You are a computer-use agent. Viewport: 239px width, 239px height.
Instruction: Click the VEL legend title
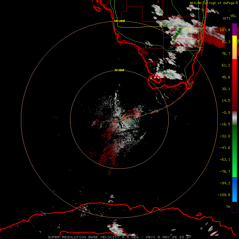(233, 16)
